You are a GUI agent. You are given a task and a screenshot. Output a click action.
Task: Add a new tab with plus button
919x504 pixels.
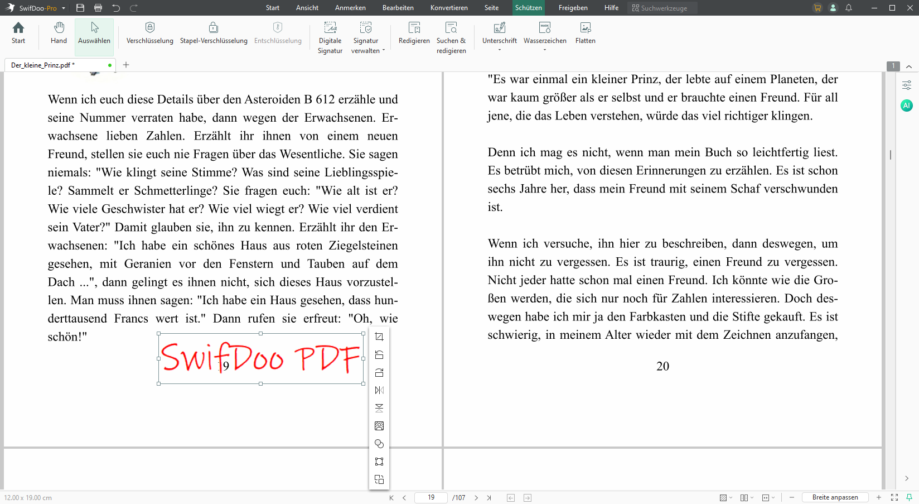(126, 65)
